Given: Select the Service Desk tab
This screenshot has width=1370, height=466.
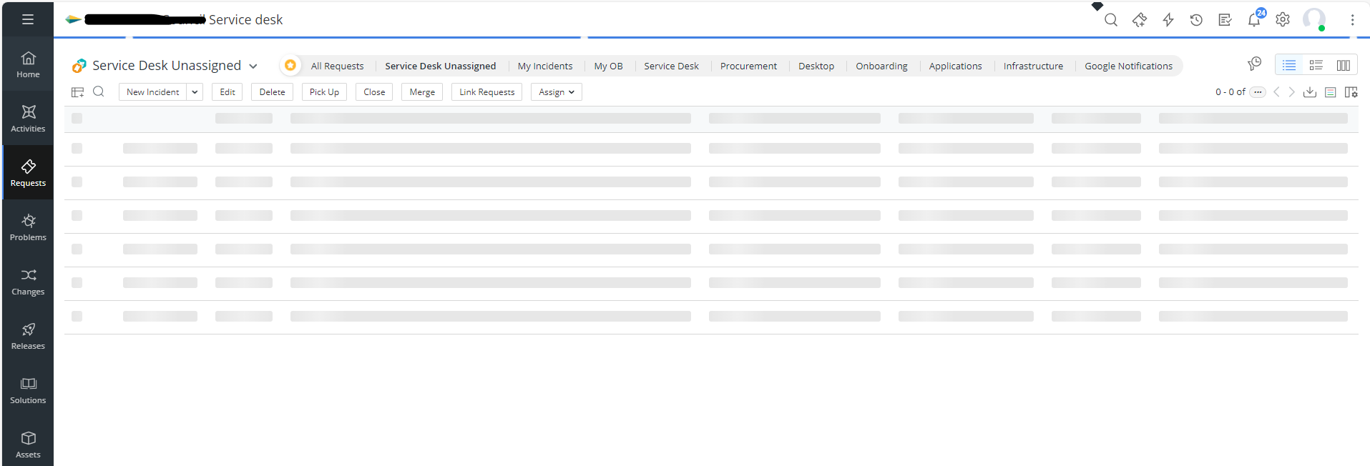Looking at the screenshot, I should coord(671,66).
